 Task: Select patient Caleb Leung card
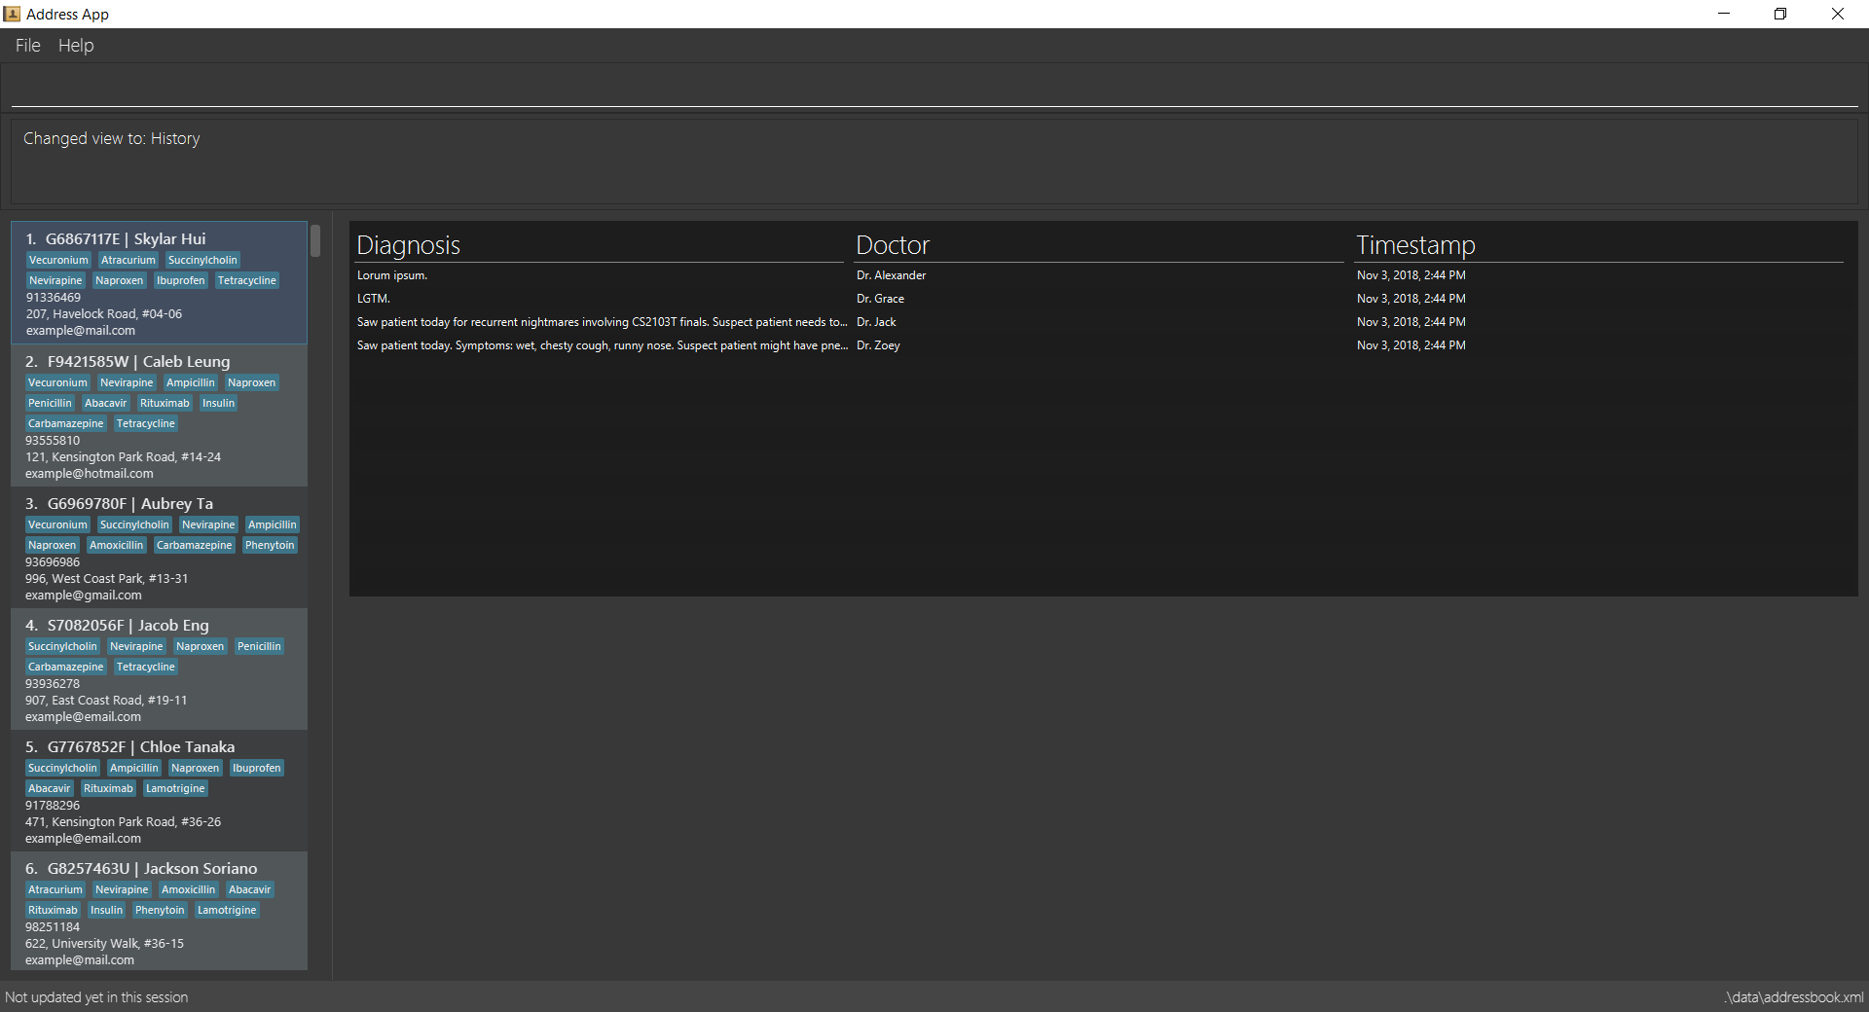[160, 416]
